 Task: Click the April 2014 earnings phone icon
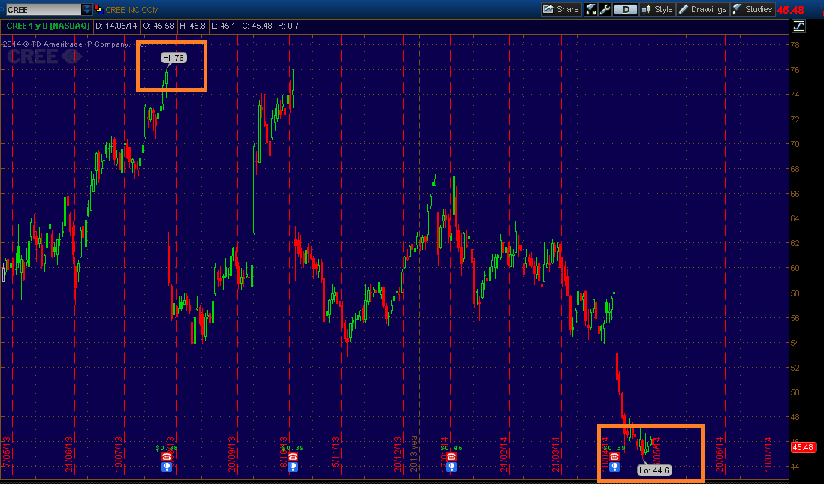coord(614,457)
